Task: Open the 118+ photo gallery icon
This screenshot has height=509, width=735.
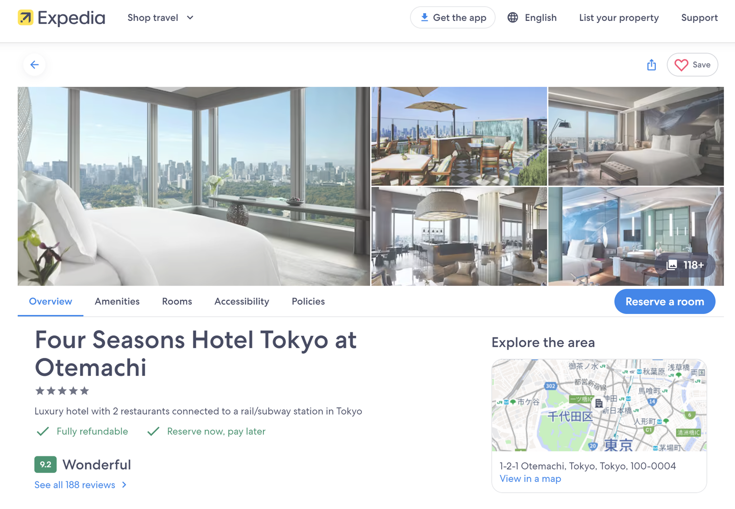Action: 672,265
